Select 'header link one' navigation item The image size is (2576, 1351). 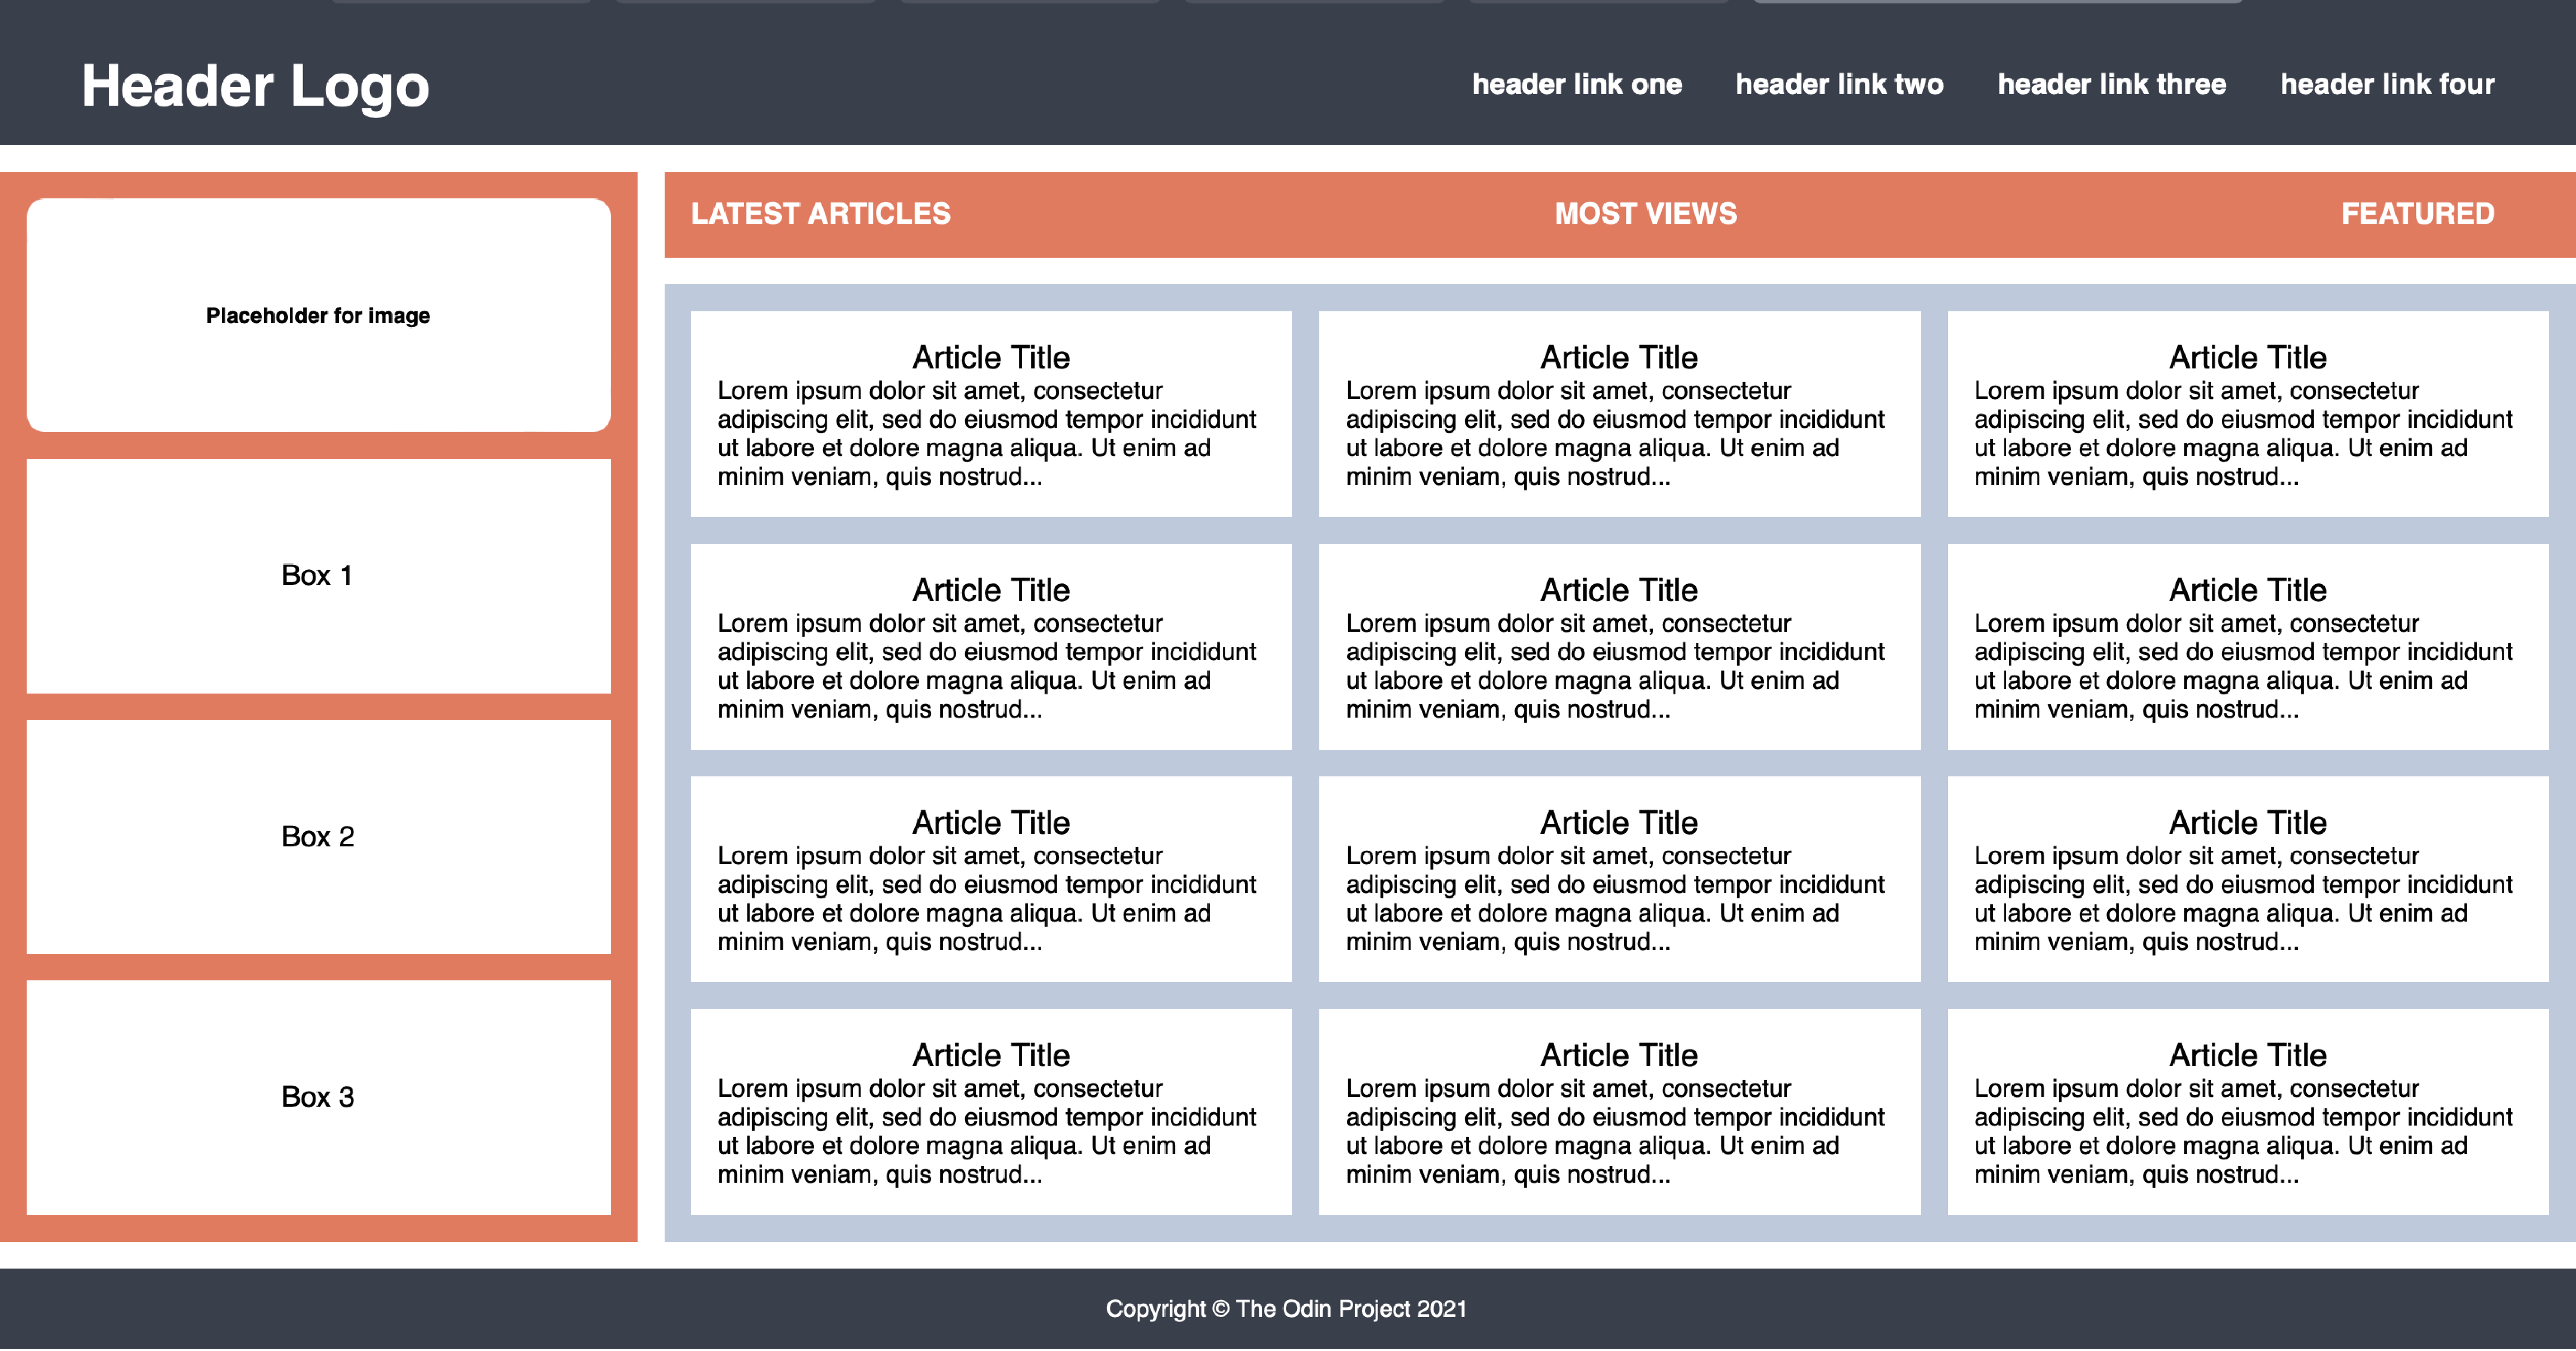point(1574,82)
